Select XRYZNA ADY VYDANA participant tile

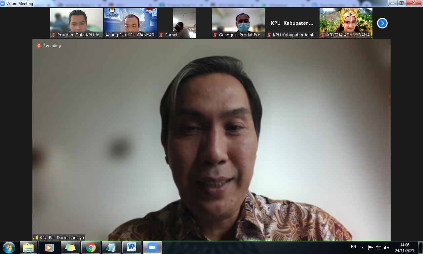point(346,23)
